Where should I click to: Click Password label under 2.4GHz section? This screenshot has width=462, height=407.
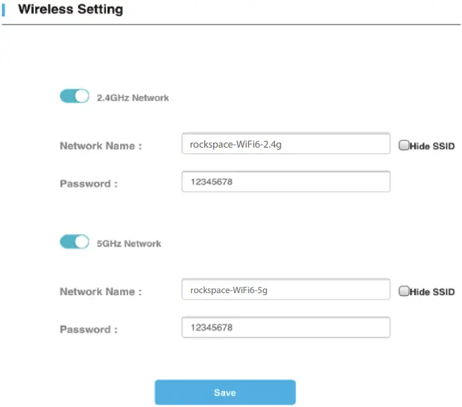click(x=88, y=183)
